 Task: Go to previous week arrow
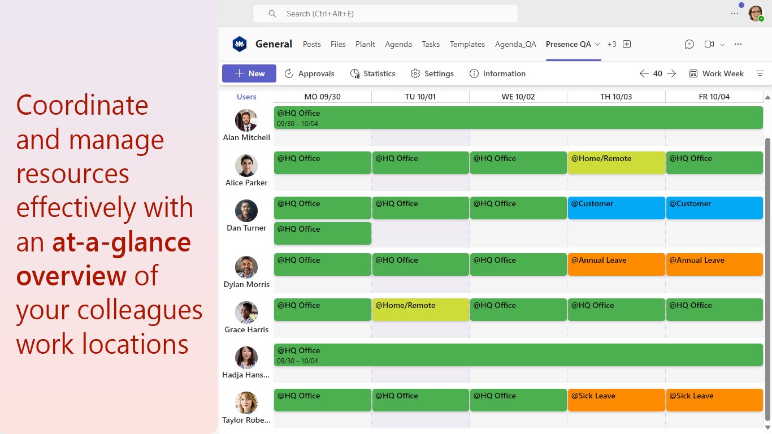click(x=644, y=73)
